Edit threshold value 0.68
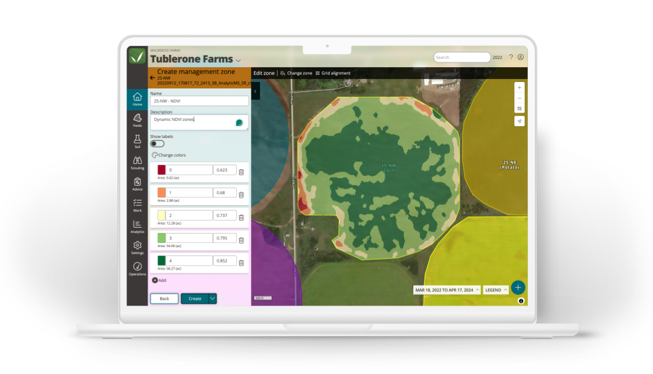 point(224,193)
